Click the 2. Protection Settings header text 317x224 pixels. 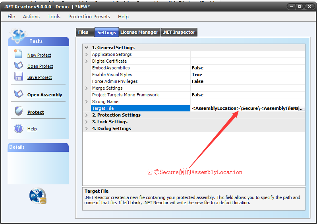coord(116,115)
